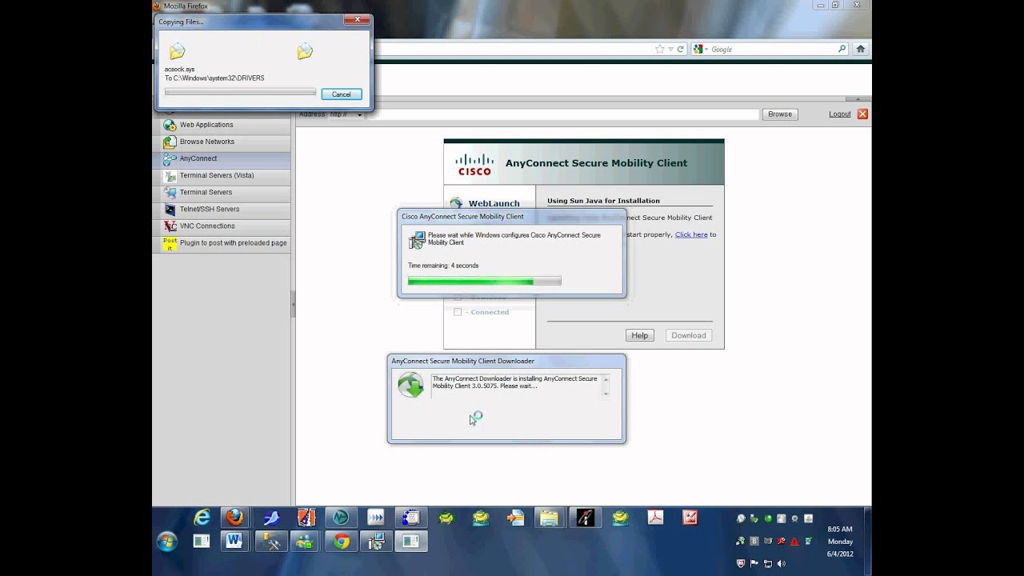
Task: Click the WebLaunch label
Action: 494,203
